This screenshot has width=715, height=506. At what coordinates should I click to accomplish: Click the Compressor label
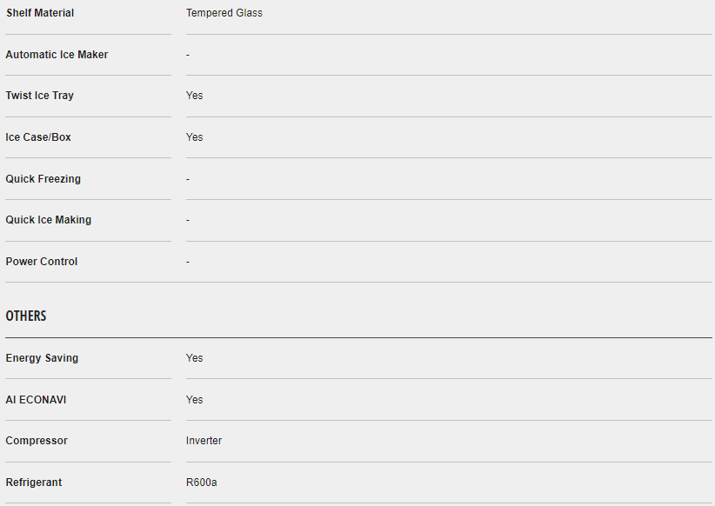point(37,441)
